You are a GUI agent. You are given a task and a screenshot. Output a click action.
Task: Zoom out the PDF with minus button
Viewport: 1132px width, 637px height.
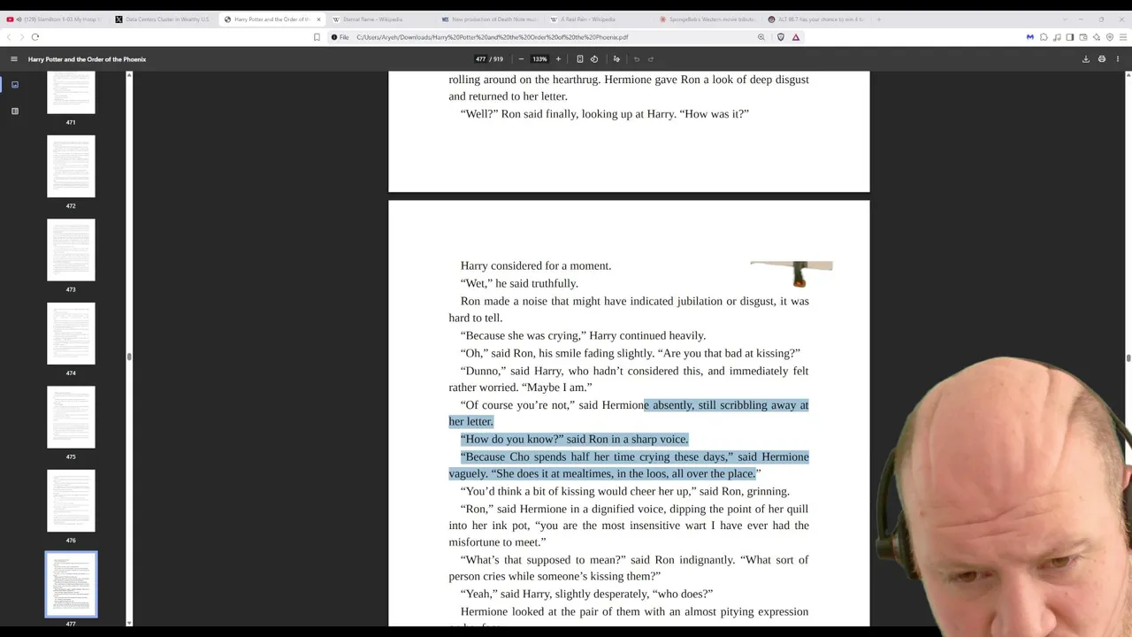521,59
